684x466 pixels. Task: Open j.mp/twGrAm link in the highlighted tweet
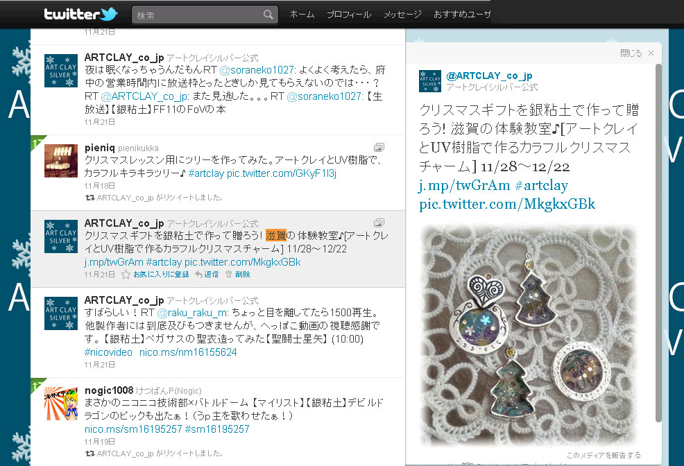(114, 262)
